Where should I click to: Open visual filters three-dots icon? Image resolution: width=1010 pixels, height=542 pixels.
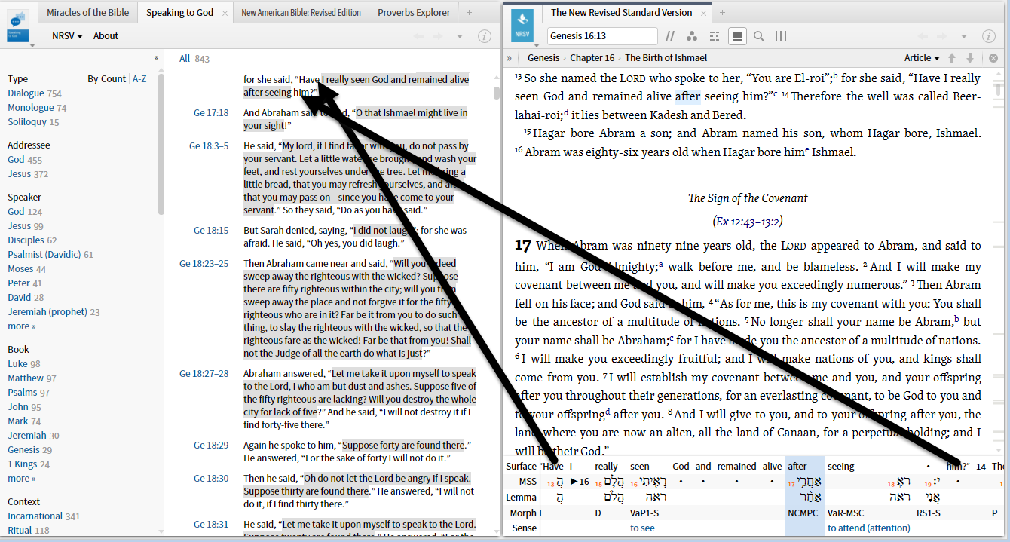click(692, 36)
